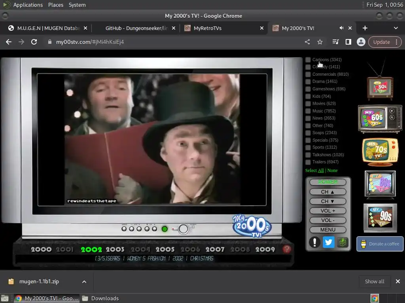Toggle the Gameshows (696) checkbox

(x=308, y=89)
